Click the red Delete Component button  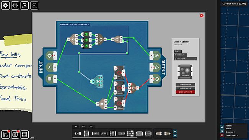click(185, 92)
